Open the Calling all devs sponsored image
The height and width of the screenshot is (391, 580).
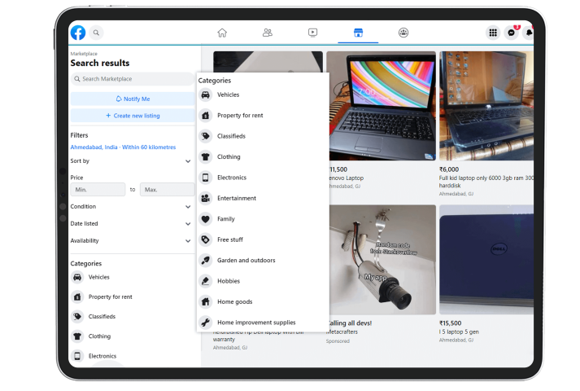click(x=382, y=260)
